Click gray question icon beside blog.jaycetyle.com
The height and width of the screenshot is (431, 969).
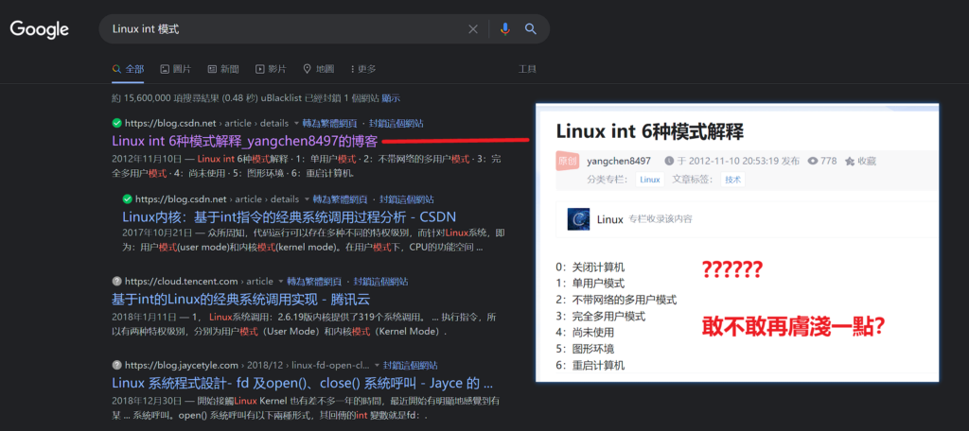coord(116,365)
